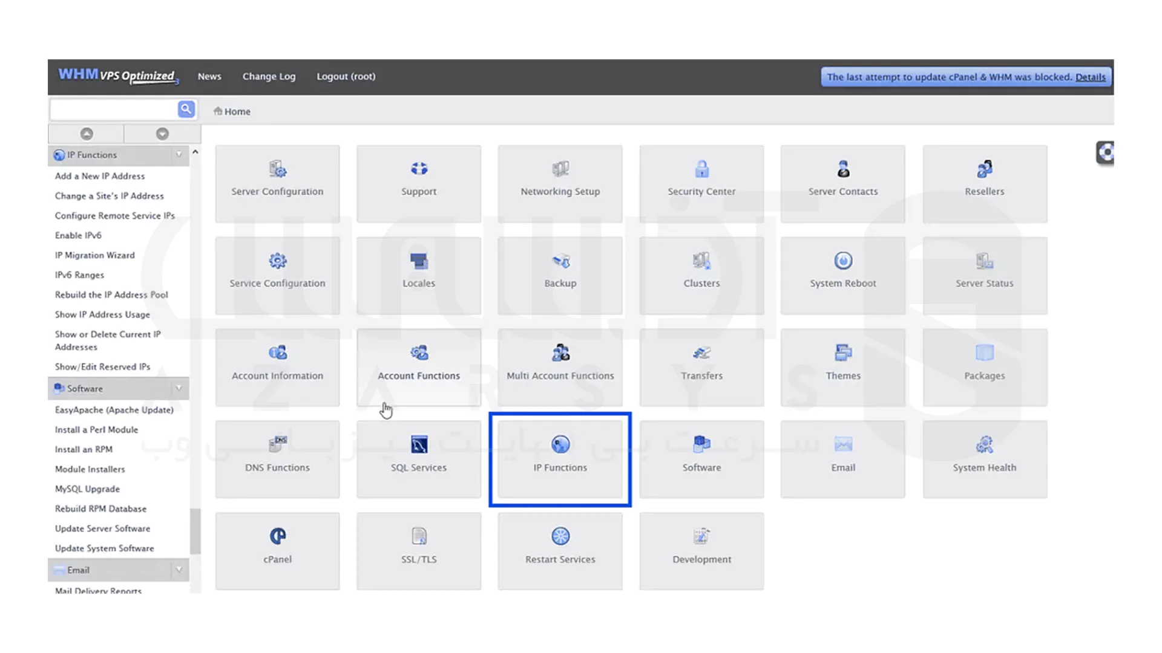Collapse the IP Functions sidebar section
1162x653 pixels.
[x=179, y=155]
